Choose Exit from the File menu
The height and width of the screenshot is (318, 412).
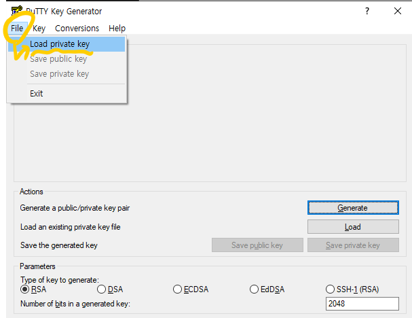pyautogui.click(x=67, y=94)
